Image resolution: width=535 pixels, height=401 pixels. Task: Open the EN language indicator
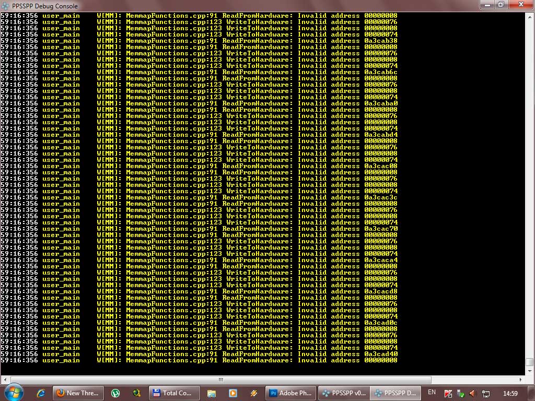(432, 392)
